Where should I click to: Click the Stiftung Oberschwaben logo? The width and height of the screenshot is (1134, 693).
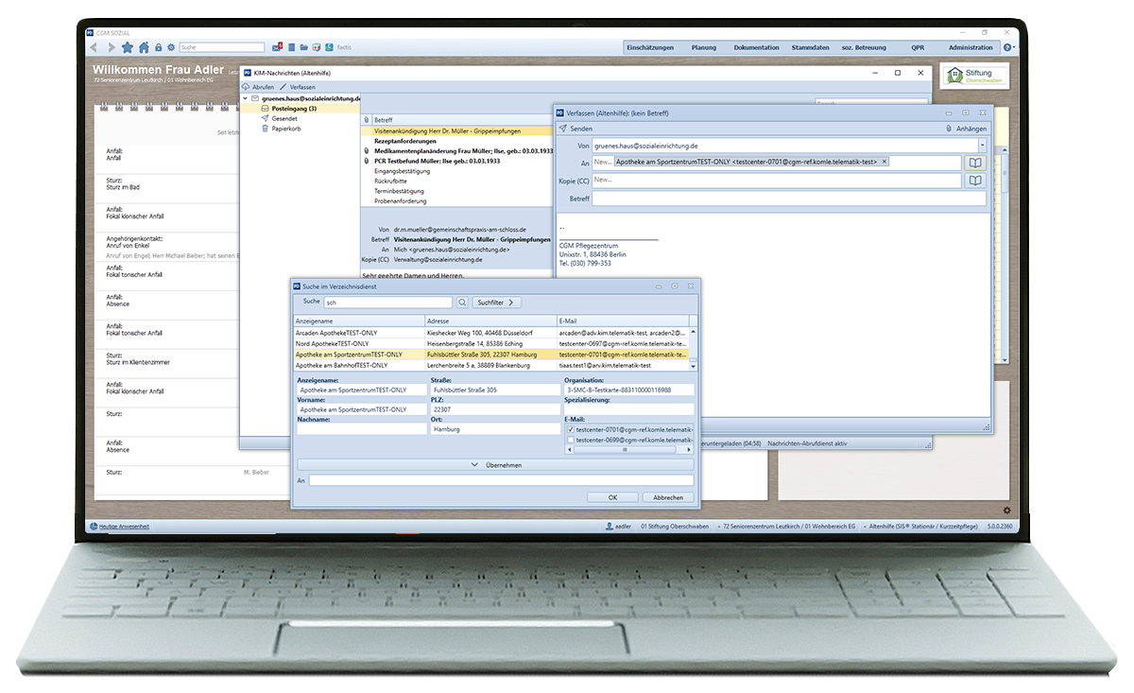pos(974,76)
